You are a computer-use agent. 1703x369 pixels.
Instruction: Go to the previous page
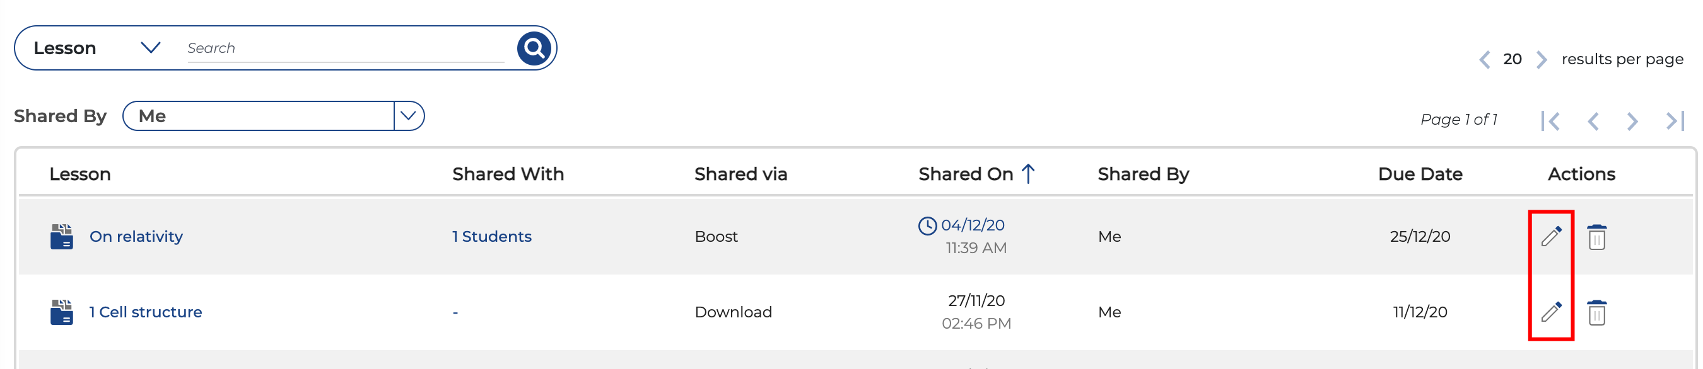(x=1593, y=121)
